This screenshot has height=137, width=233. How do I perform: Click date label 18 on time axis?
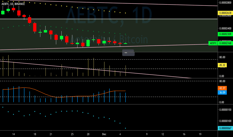(35, 134)
